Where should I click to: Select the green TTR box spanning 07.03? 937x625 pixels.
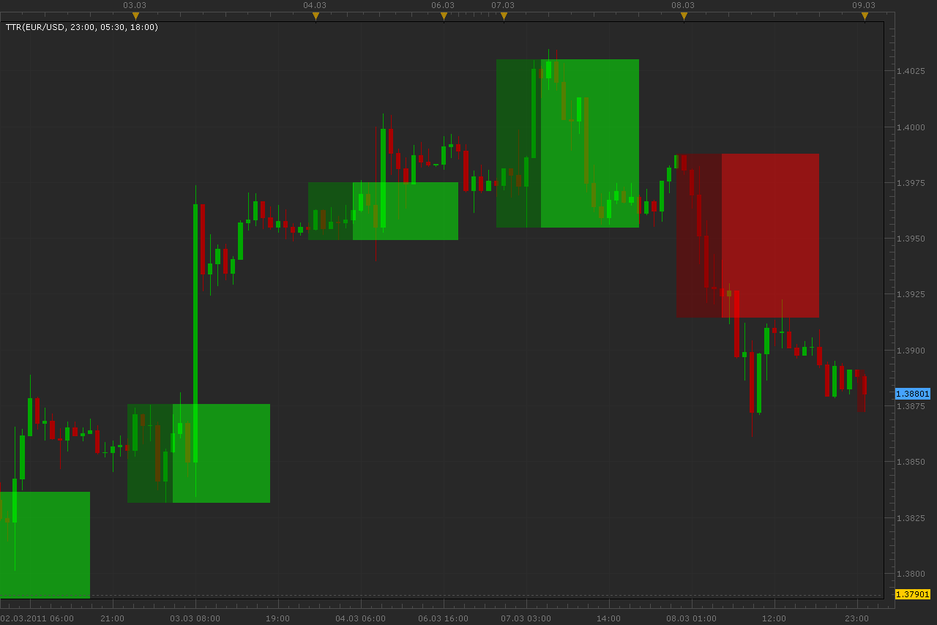coord(567,143)
